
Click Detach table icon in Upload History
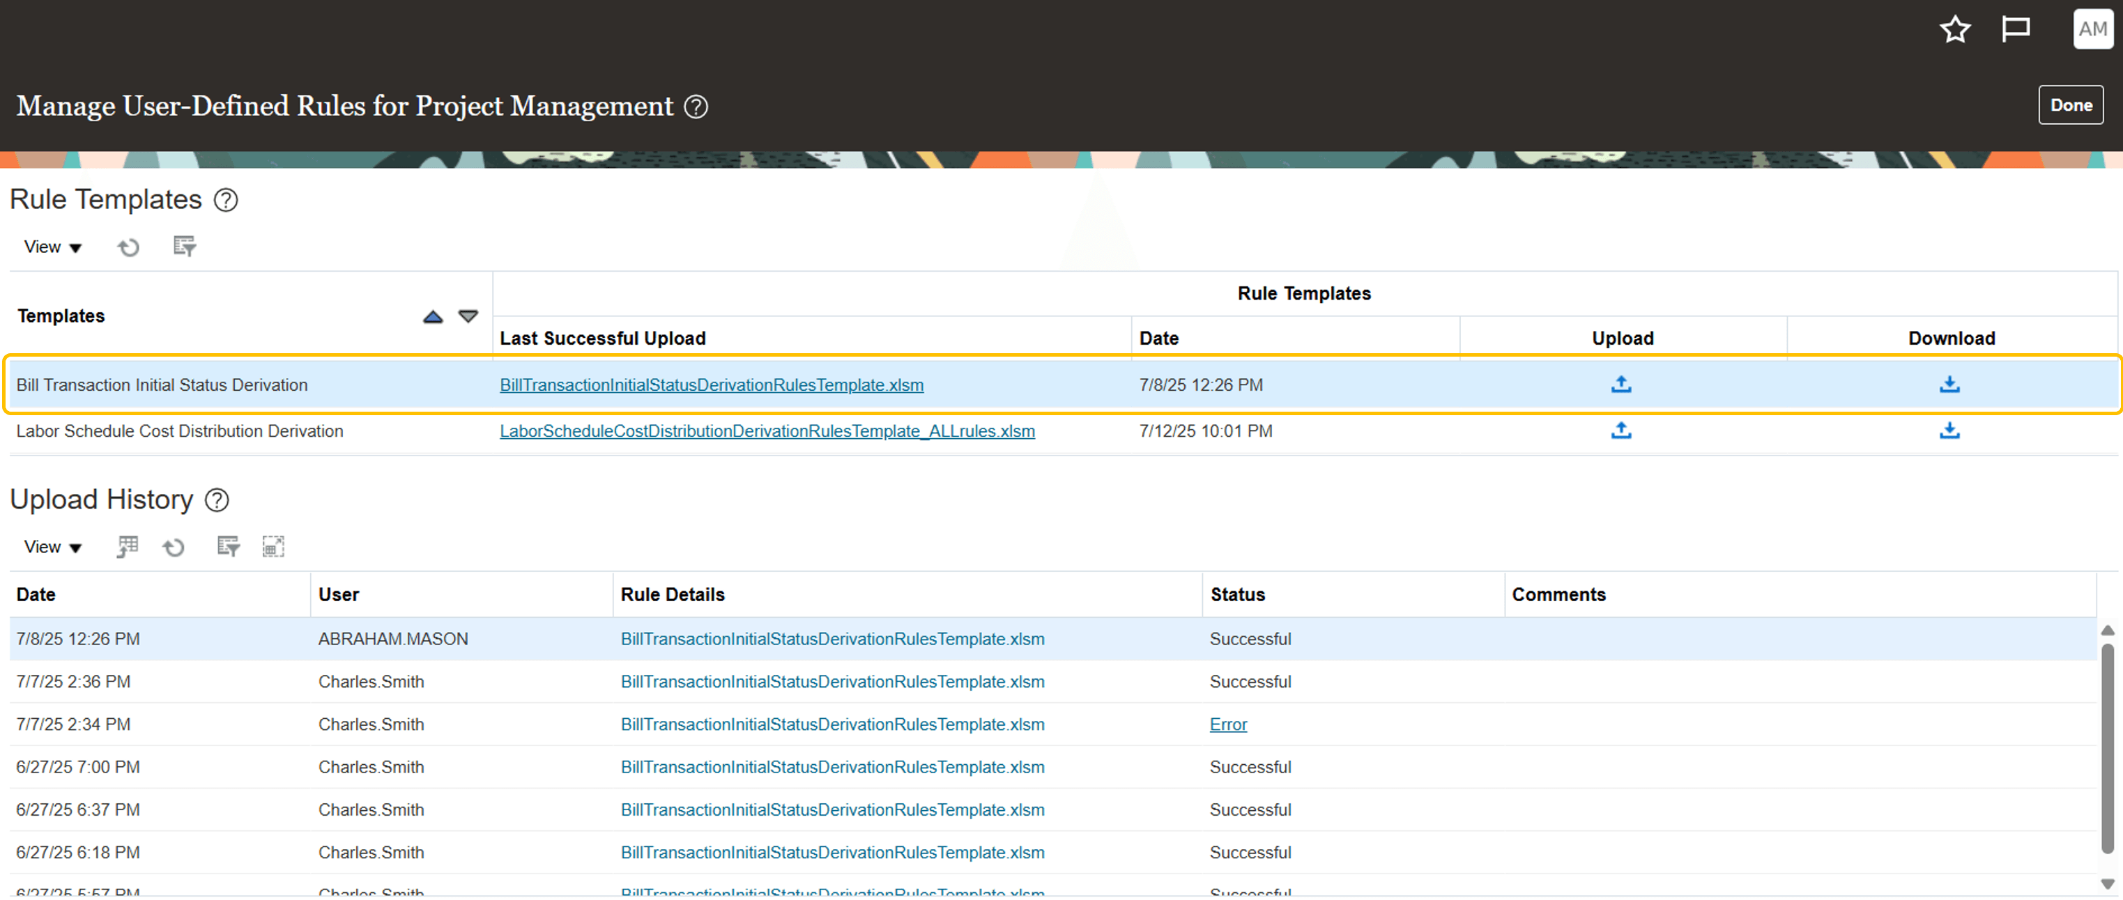click(x=273, y=547)
